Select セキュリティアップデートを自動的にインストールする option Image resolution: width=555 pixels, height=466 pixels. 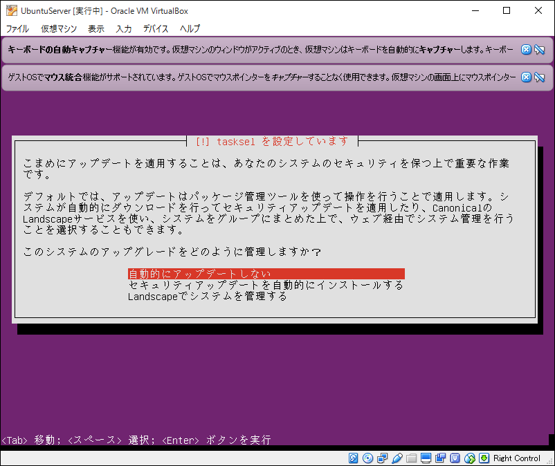click(266, 285)
